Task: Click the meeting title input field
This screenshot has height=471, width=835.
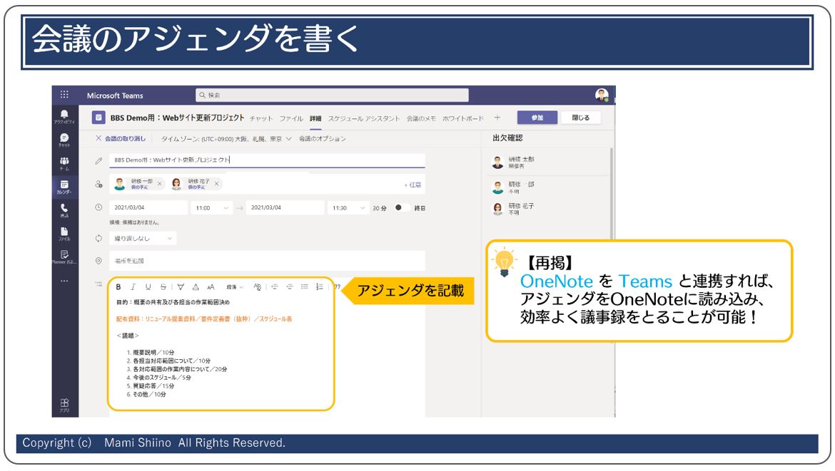Action: coord(267,160)
